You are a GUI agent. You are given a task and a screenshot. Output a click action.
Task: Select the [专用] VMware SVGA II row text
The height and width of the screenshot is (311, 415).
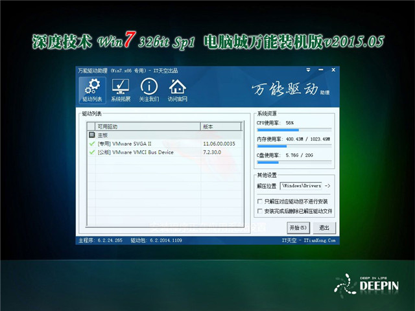tap(124, 144)
